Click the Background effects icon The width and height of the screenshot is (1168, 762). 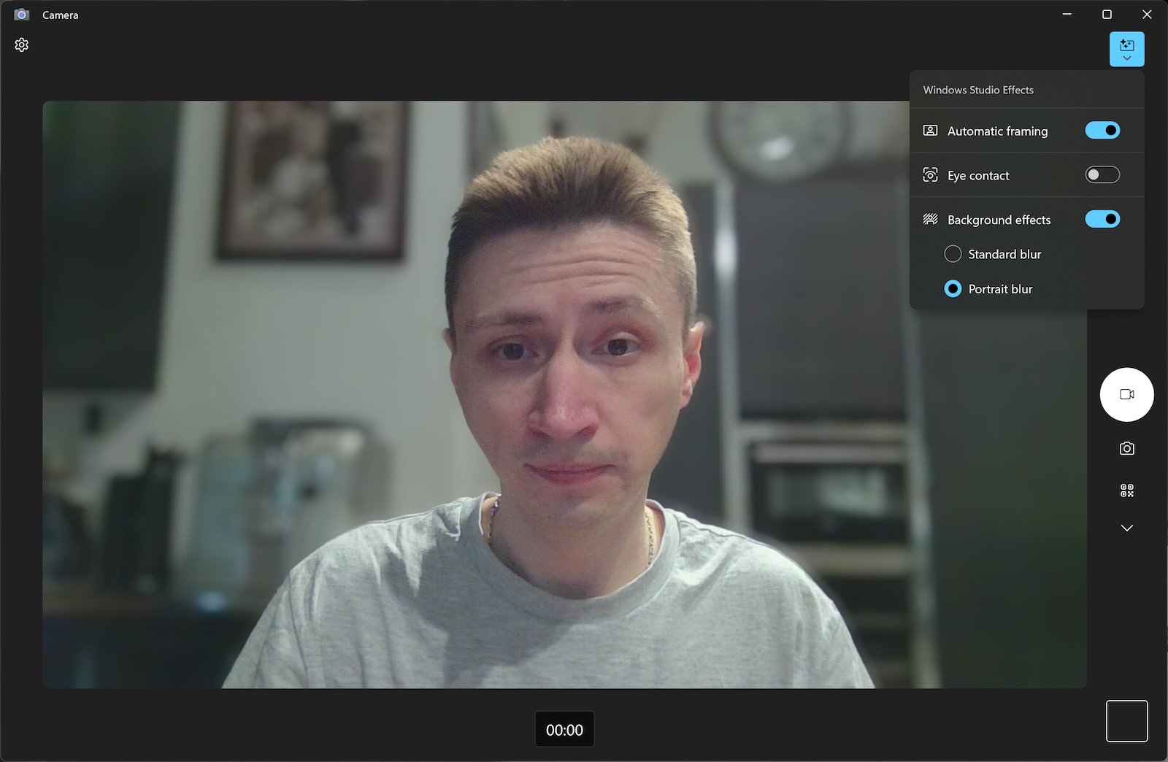click(930, 219)
